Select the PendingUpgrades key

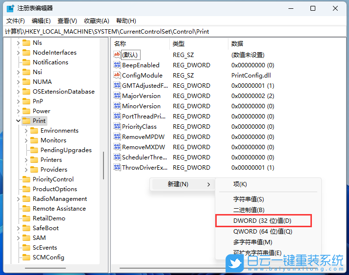[66, 150]
